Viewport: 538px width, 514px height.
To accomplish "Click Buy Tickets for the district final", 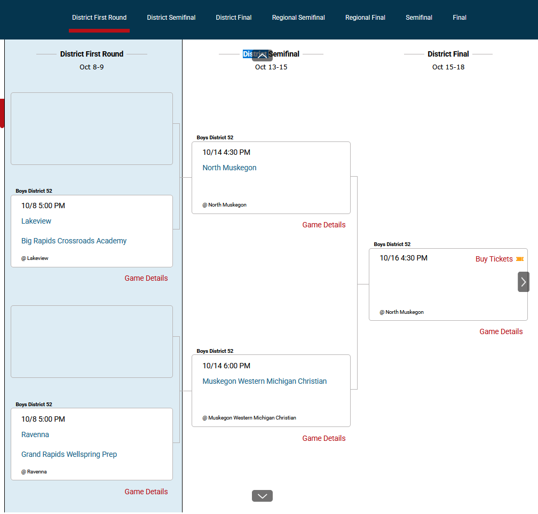I will coord(494,259).
